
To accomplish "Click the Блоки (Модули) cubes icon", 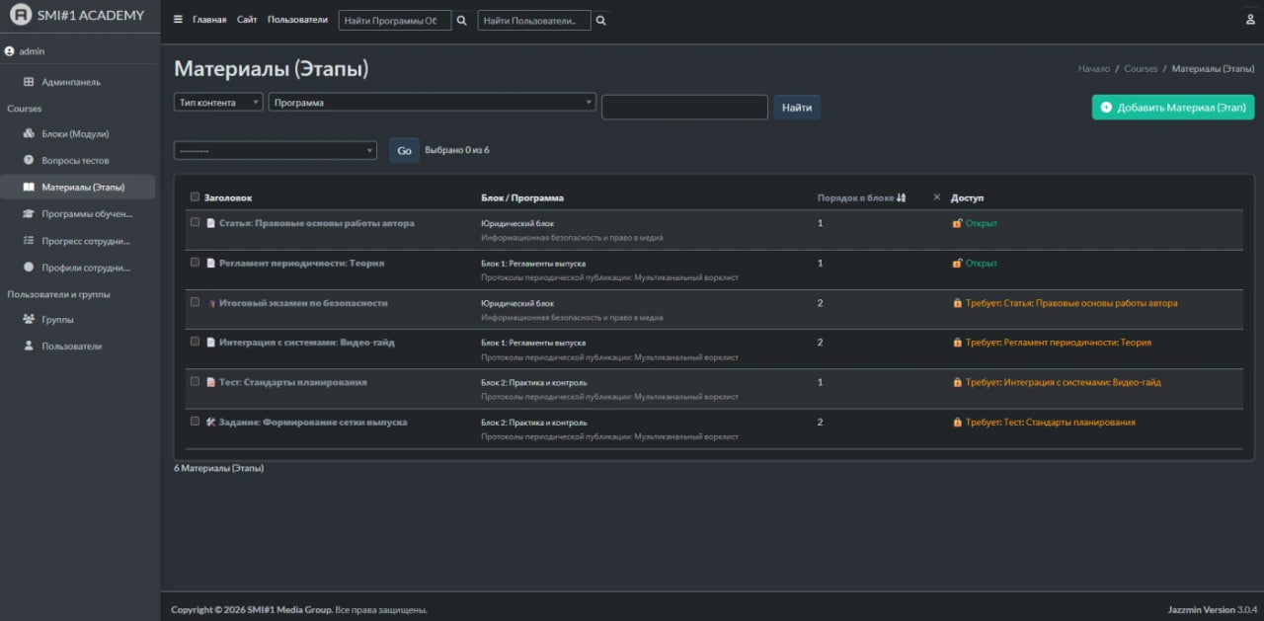I will (x=29, y=133).
